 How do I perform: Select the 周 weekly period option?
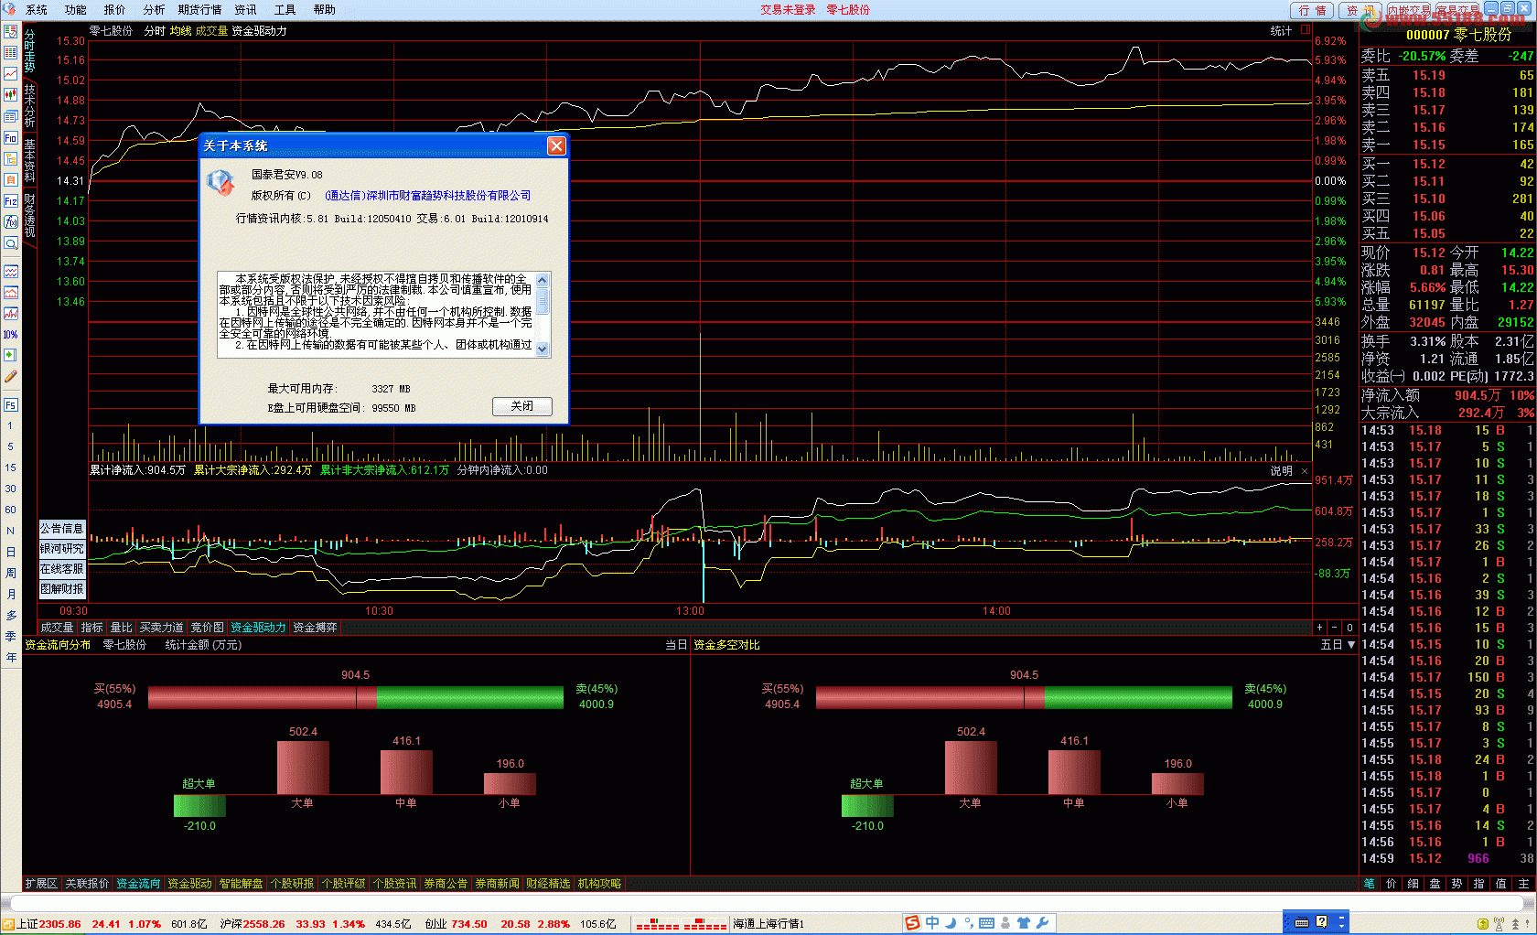coord(11,573)
